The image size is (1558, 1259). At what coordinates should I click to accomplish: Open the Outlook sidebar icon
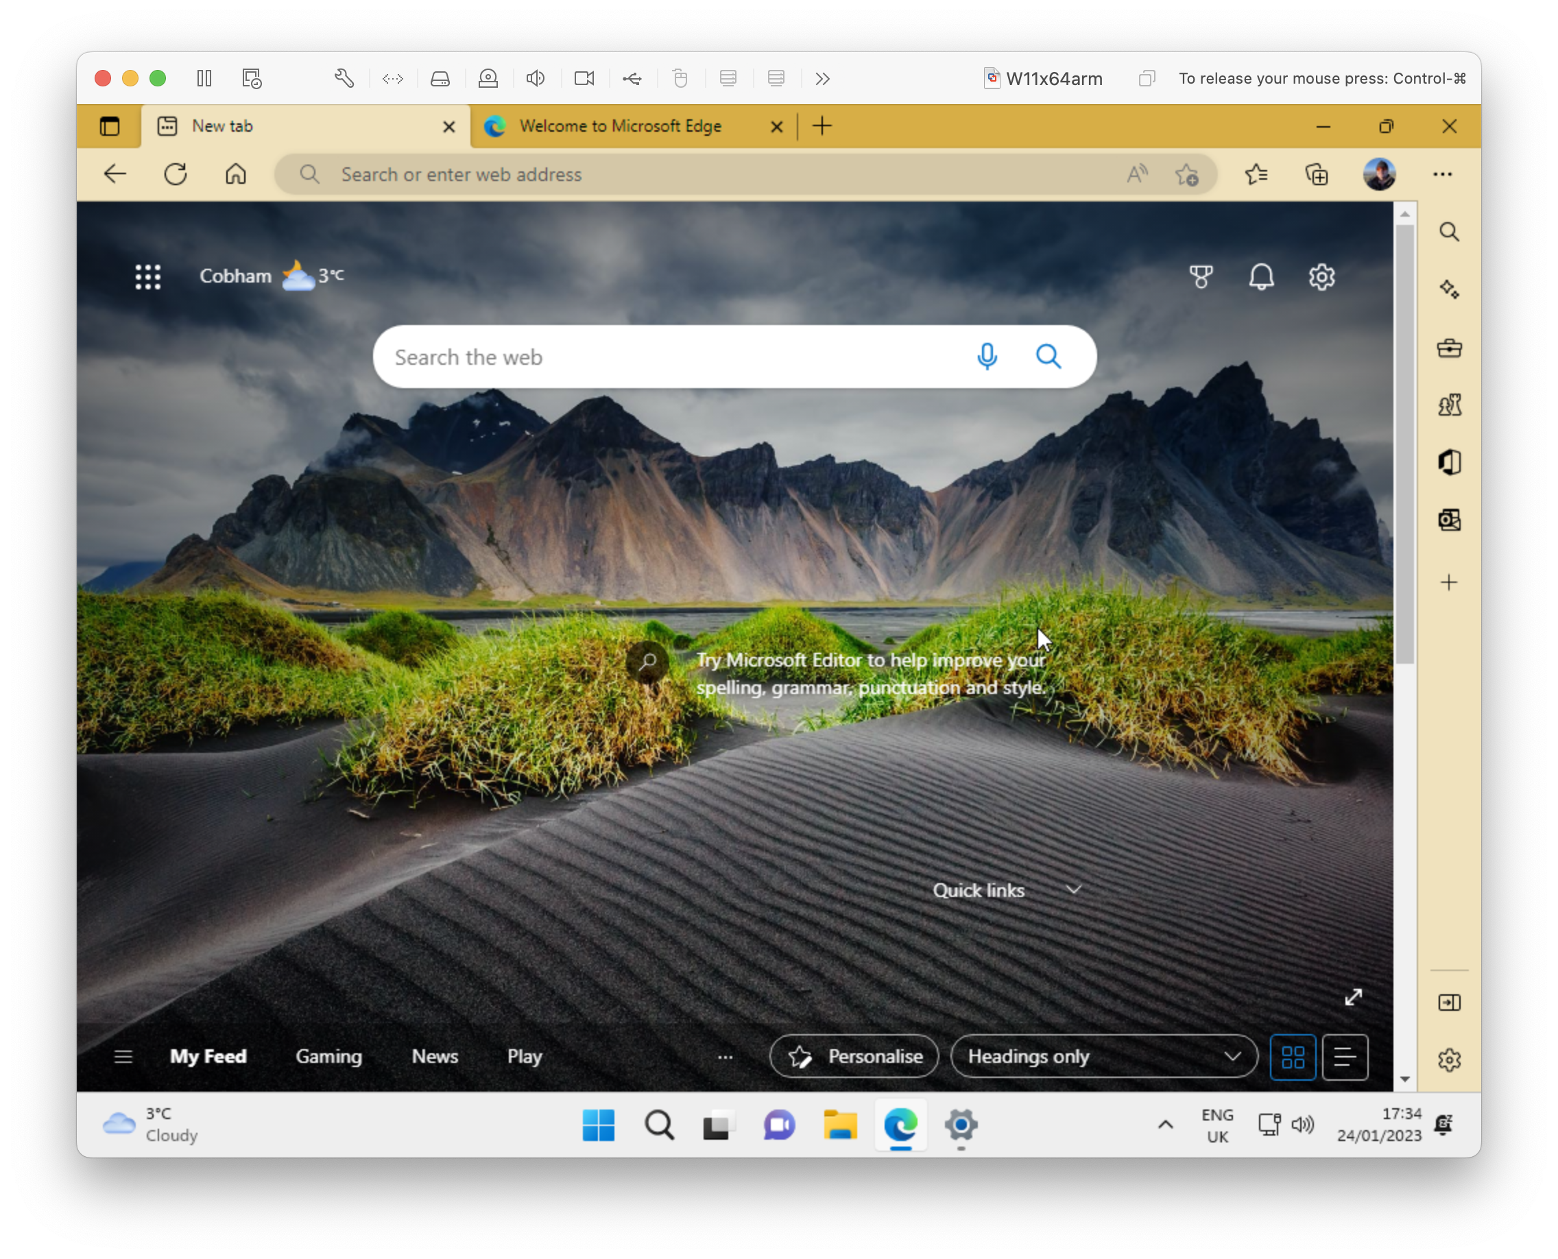point(1448,519)
